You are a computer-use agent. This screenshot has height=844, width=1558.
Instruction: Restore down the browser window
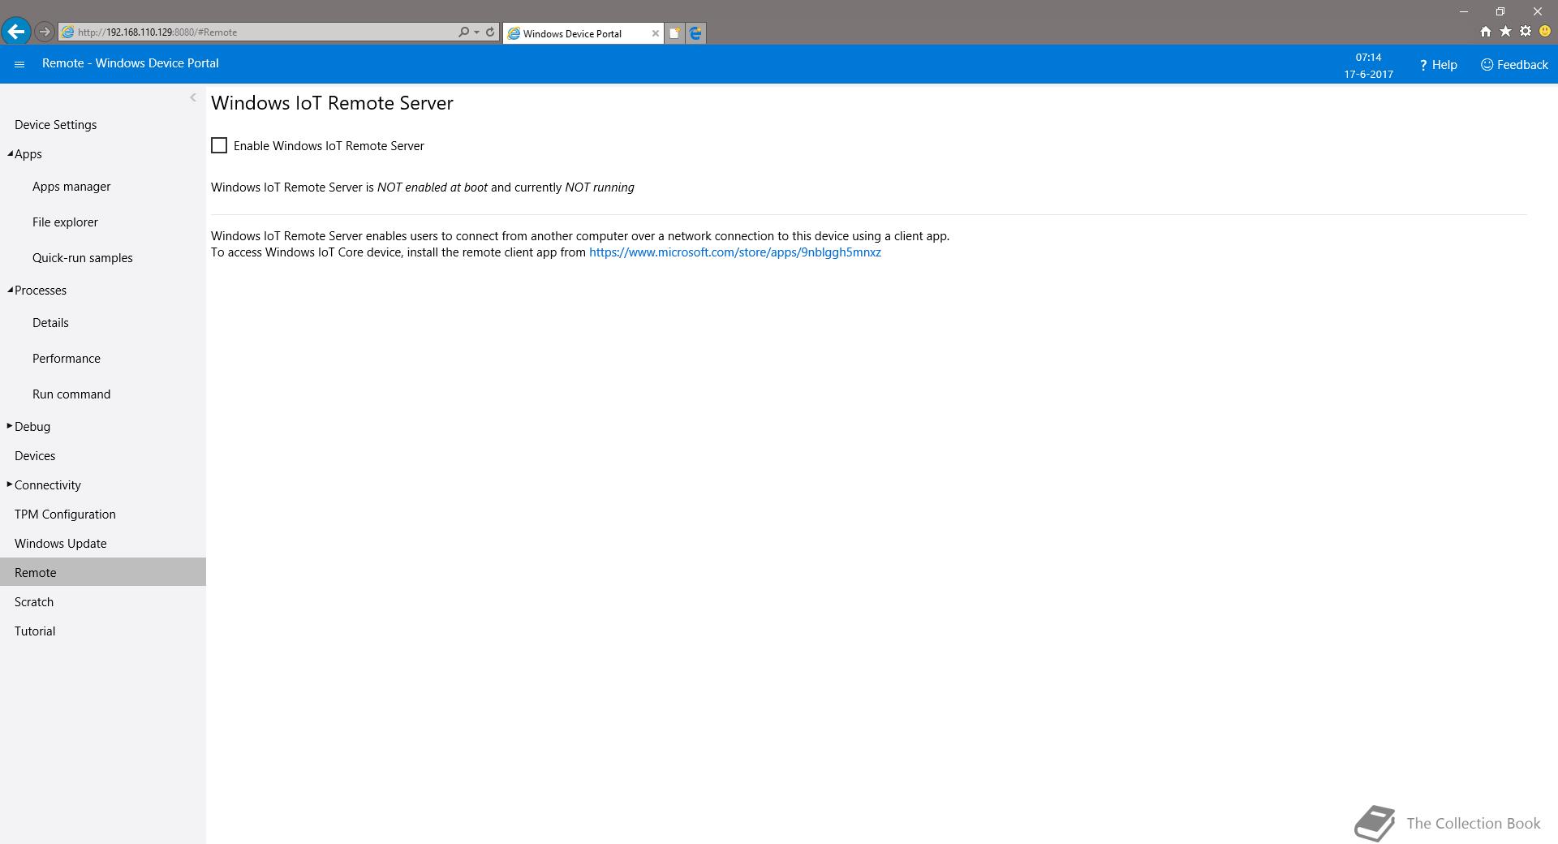(x=1500, y=11)
